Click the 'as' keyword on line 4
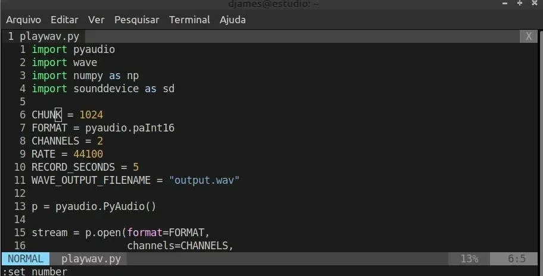Screen dimensions: 543x276 (x=151, y=89)
